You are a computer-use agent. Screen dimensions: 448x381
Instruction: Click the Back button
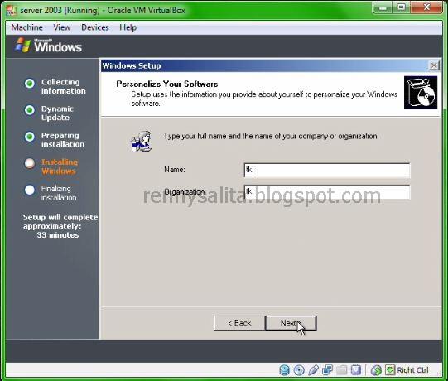tap(239, 323)
